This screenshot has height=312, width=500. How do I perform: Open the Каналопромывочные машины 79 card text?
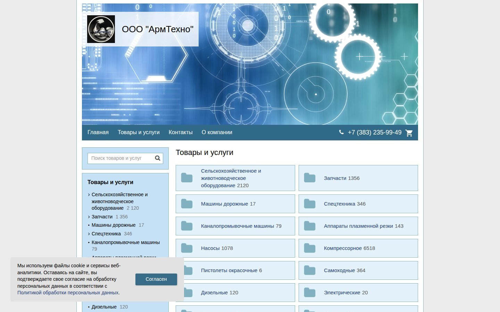click(241, 226)
